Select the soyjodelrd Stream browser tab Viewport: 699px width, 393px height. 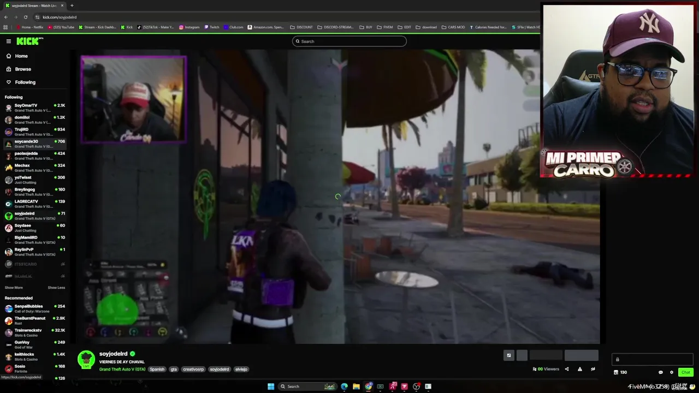click(34, 5)
